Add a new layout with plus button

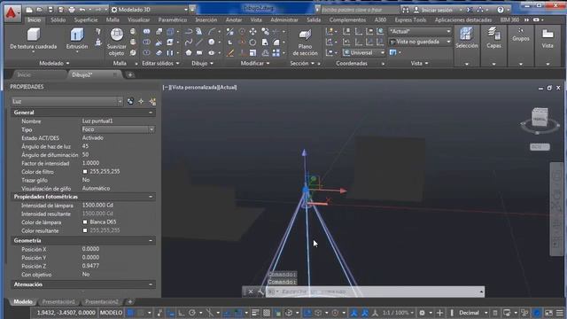130,301
